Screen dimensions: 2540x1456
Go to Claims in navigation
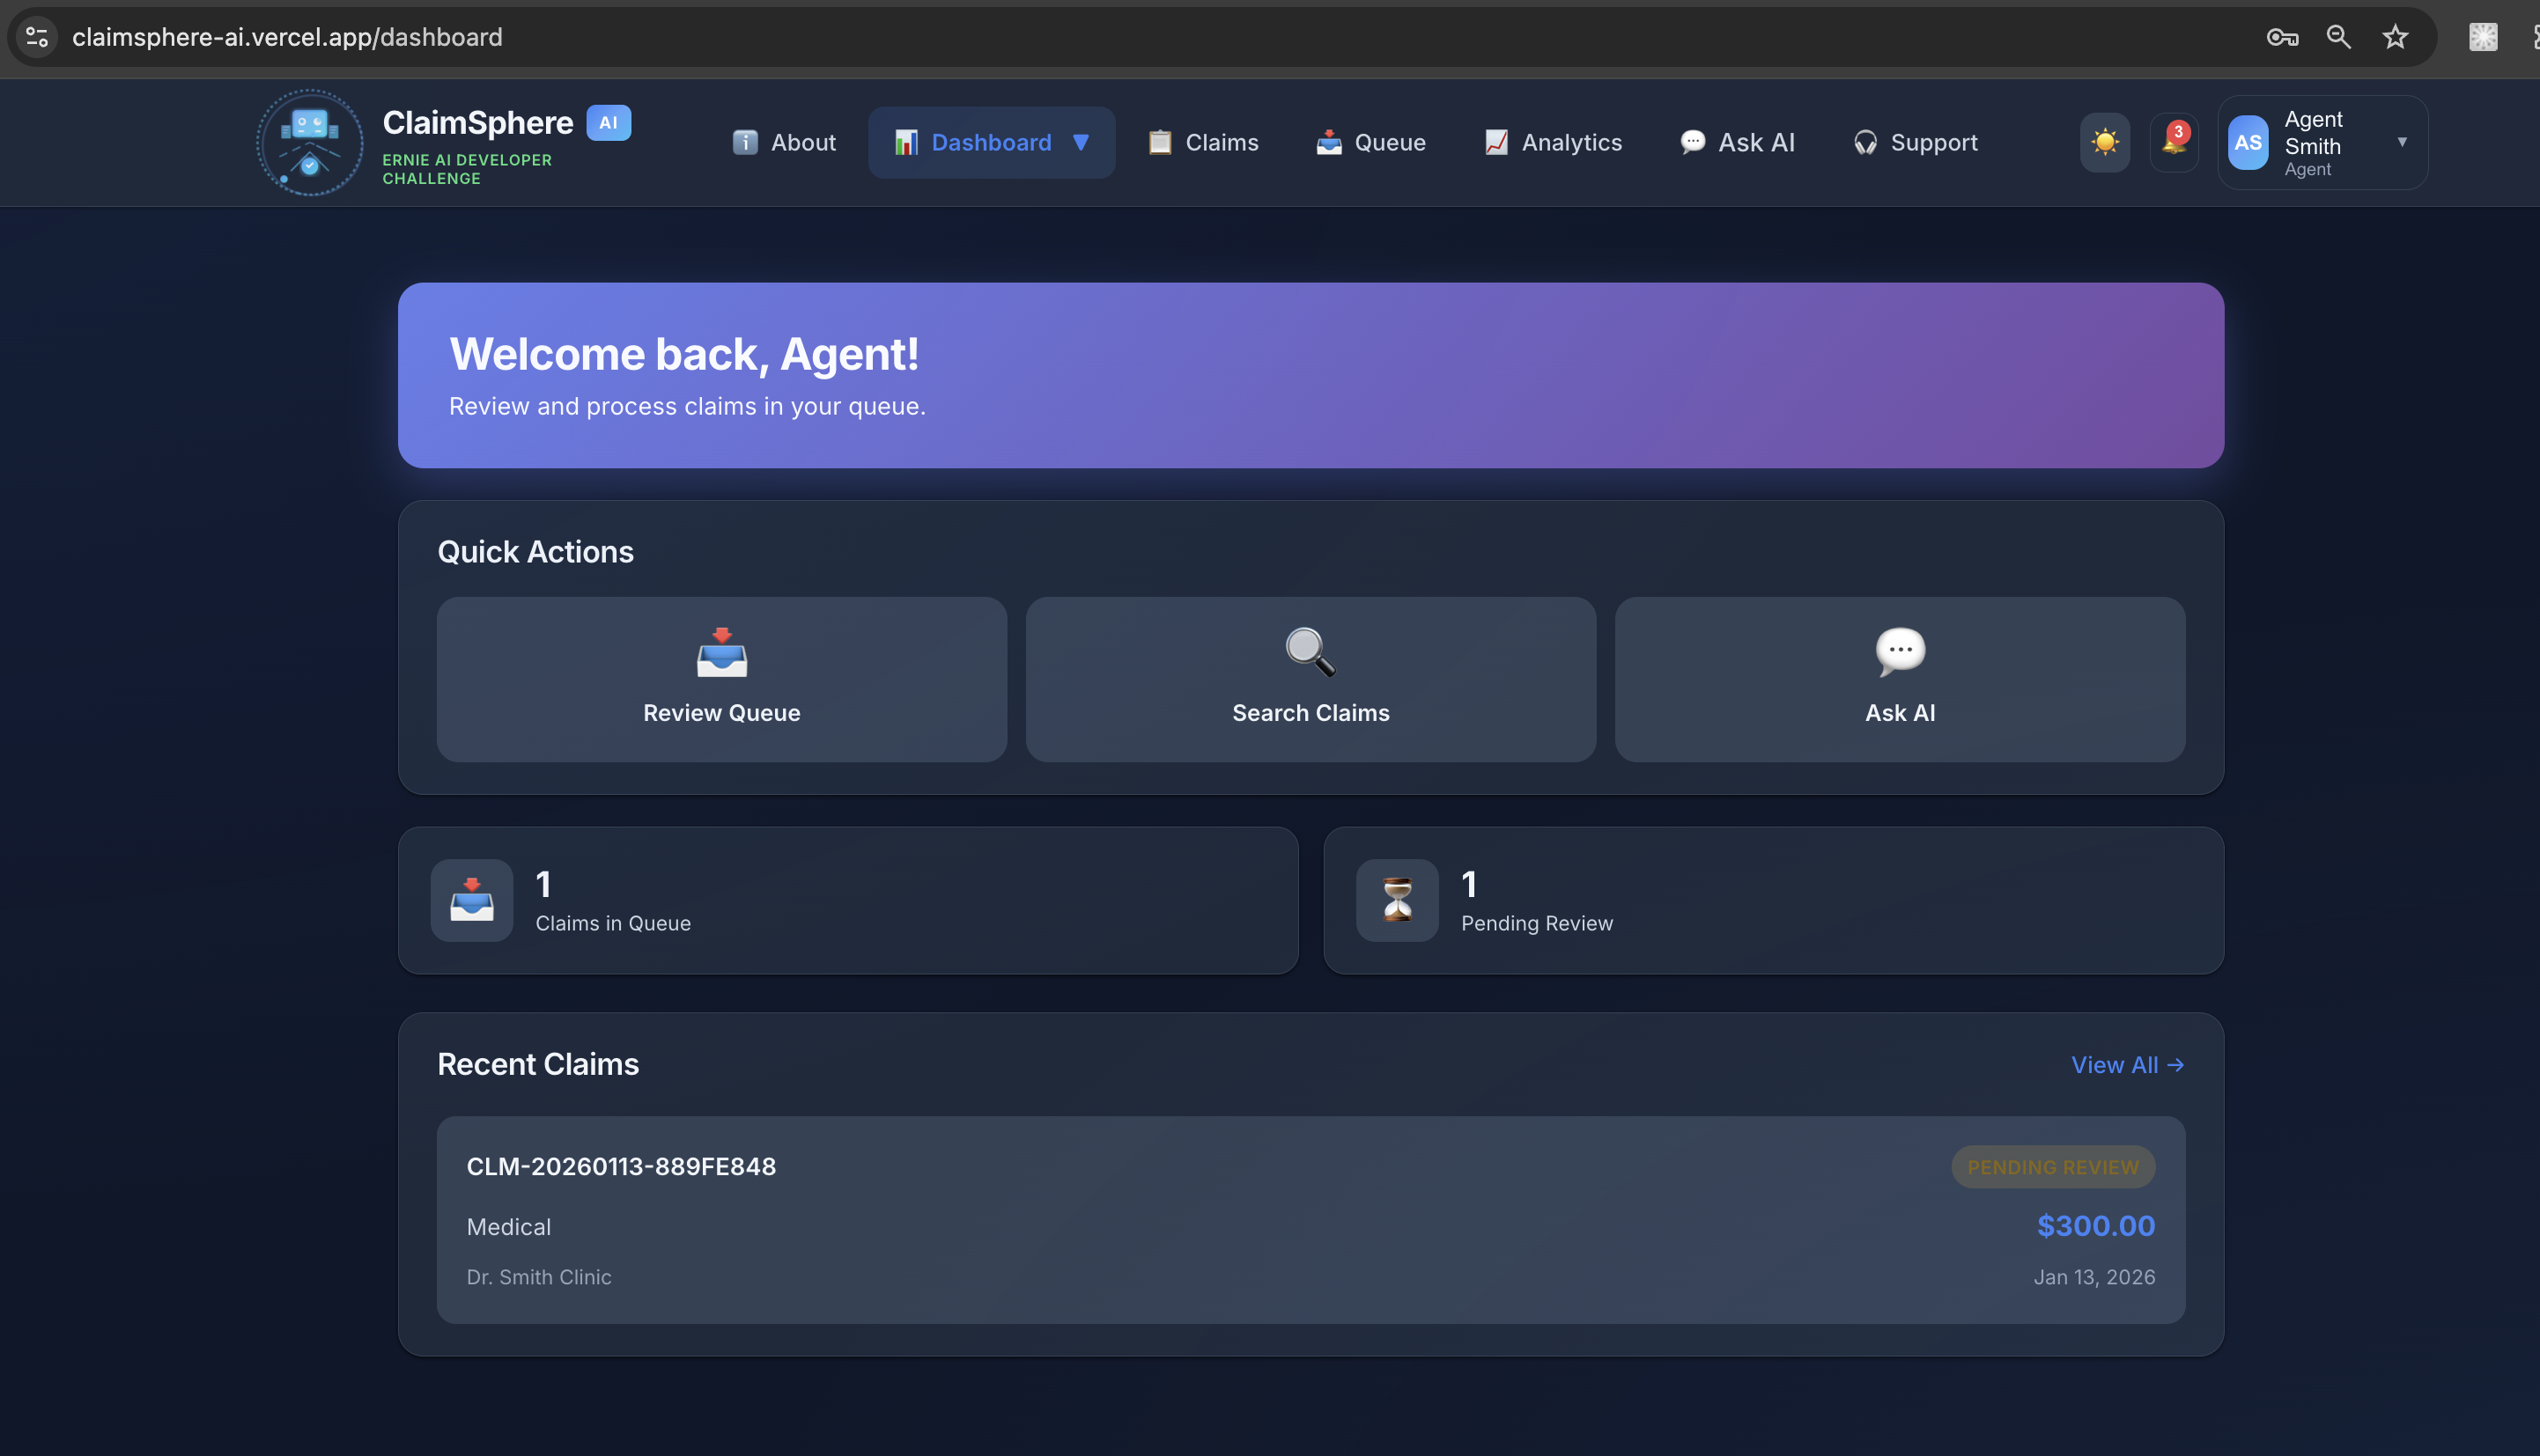pos(1202,143)
